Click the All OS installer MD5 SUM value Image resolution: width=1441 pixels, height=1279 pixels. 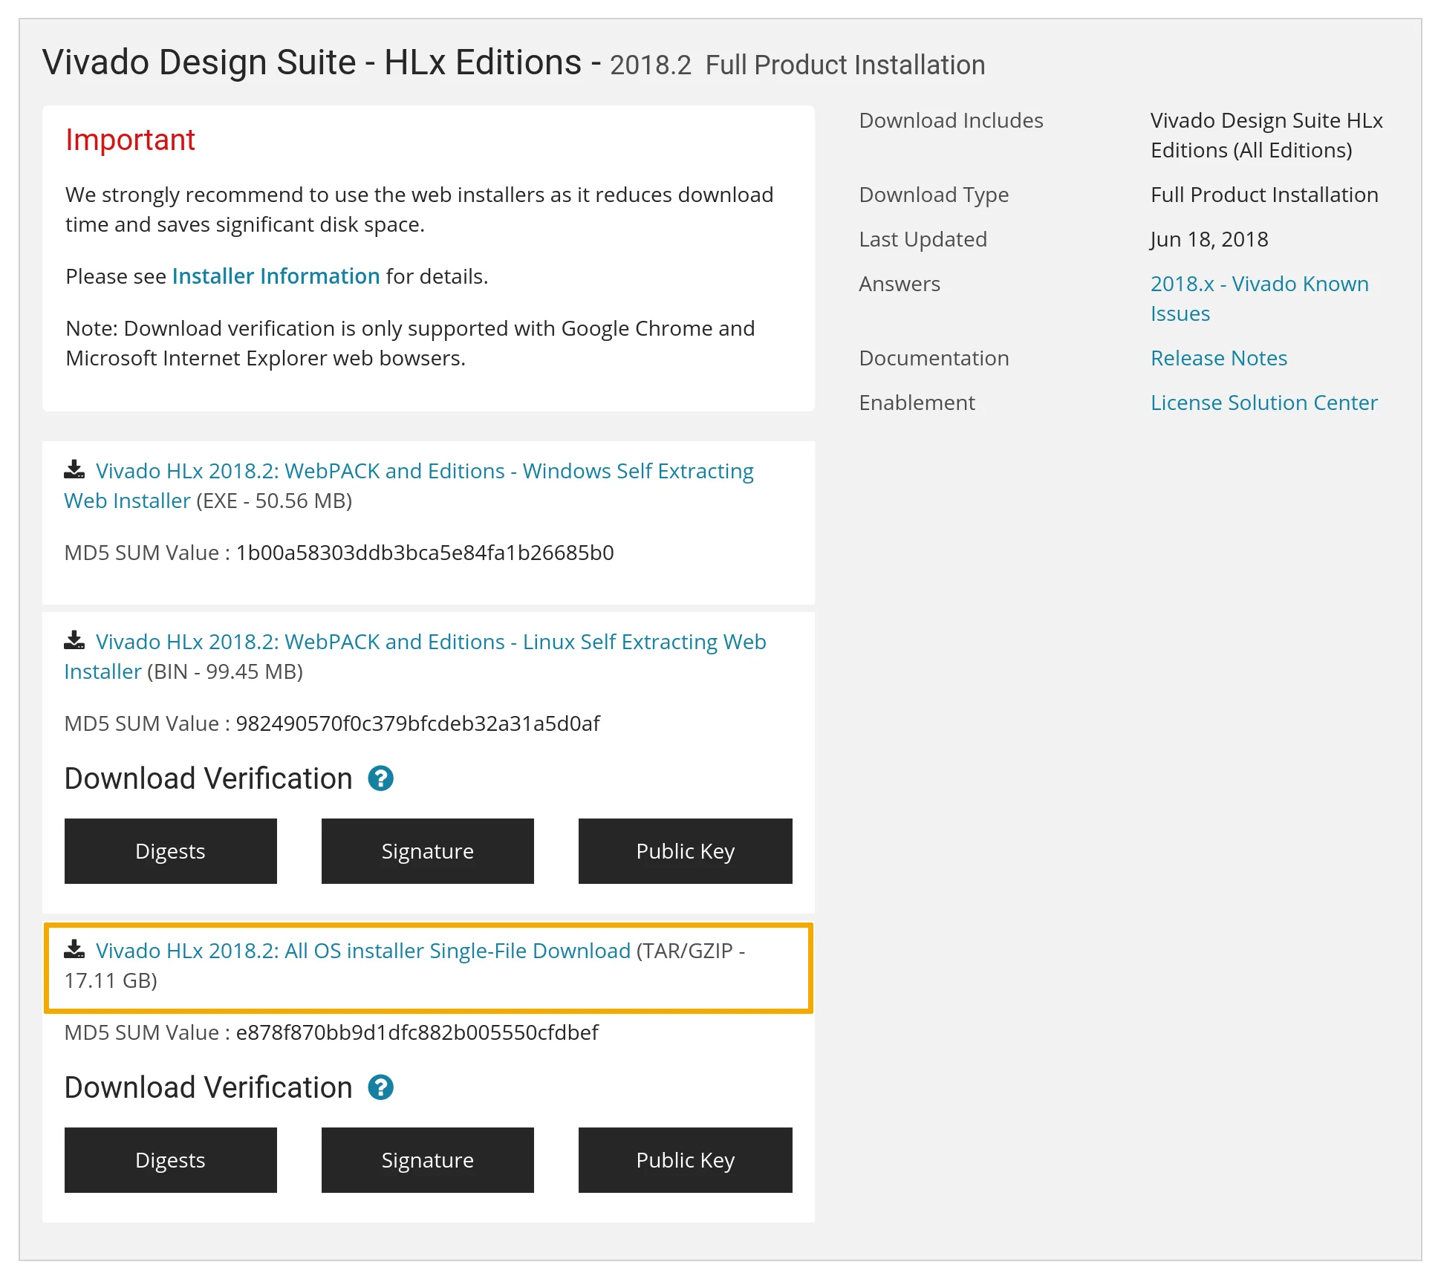(417, 1033)
